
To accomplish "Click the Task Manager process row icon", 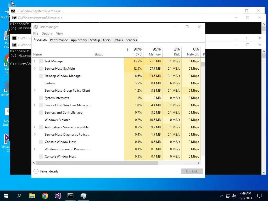I will [x=41, y=61].
